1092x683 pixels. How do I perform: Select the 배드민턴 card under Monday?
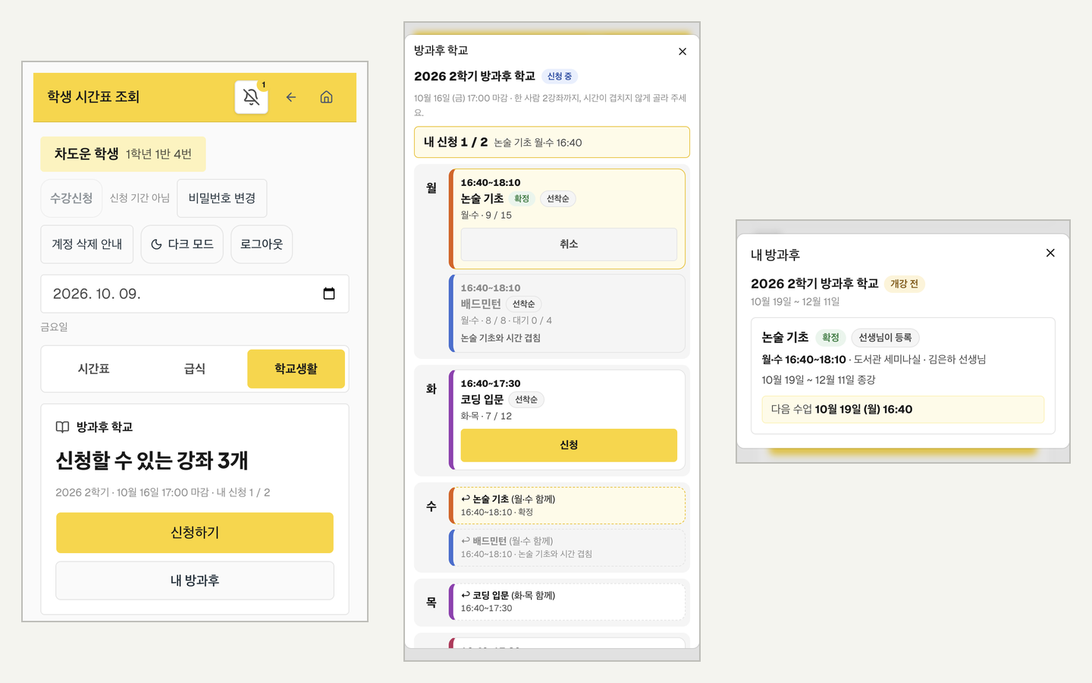(x=567, y=313)
